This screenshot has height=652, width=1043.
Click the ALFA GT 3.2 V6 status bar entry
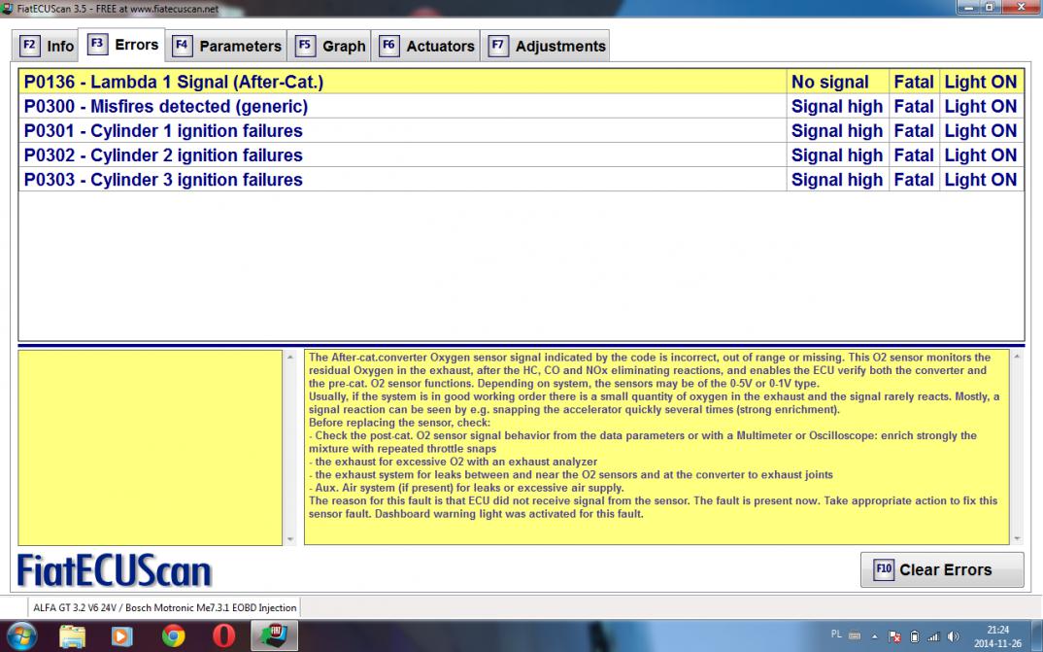164,607
